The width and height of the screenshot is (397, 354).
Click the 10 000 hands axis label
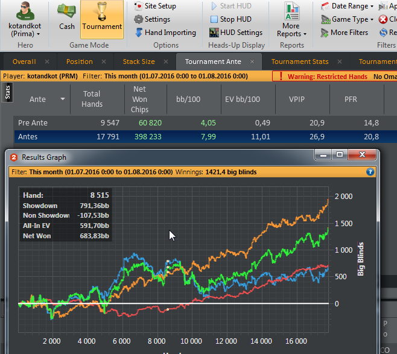[191, 341]
